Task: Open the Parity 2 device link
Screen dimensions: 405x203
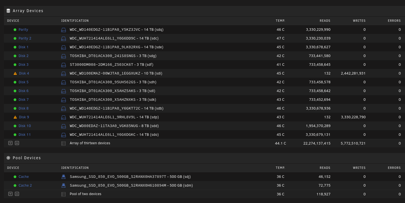Action: (x=25, y=38)
